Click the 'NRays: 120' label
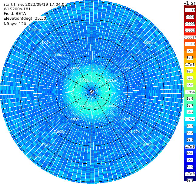 pos(15,24)
